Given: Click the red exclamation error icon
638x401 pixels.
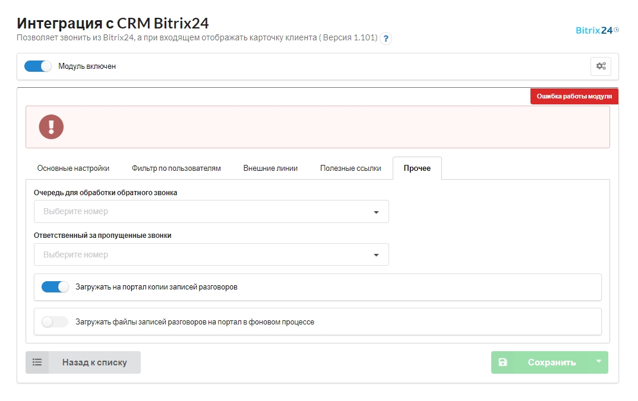Looking at the screenshot, I should (x=51, y=126).
